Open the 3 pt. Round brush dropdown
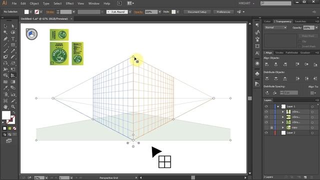320x180 pixels. (x=130, y=12)
